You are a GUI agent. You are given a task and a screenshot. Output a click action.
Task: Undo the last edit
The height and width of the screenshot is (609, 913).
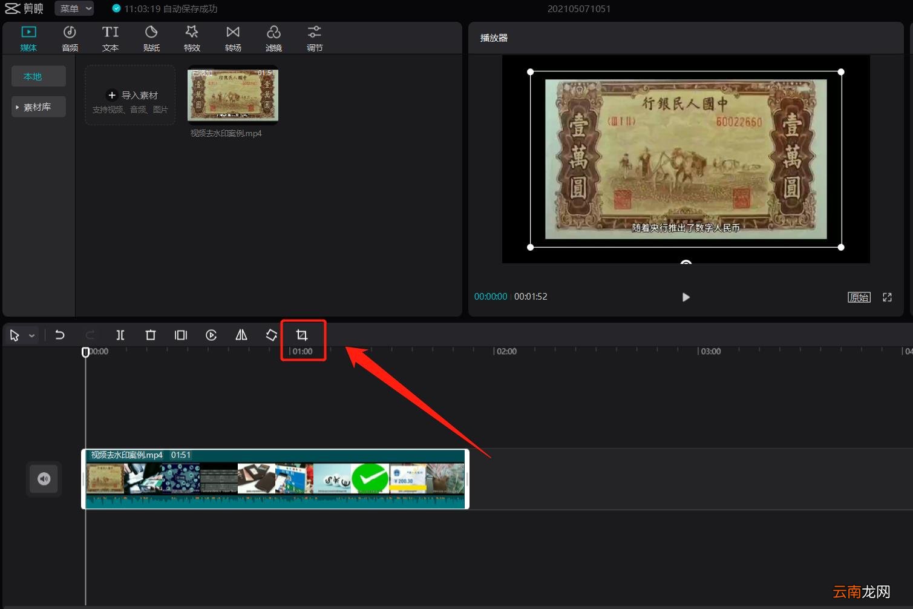[x=60, y=335]
